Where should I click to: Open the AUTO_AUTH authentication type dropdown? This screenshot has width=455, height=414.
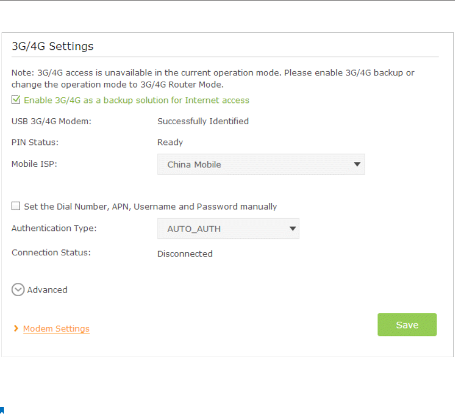(227, 229)
